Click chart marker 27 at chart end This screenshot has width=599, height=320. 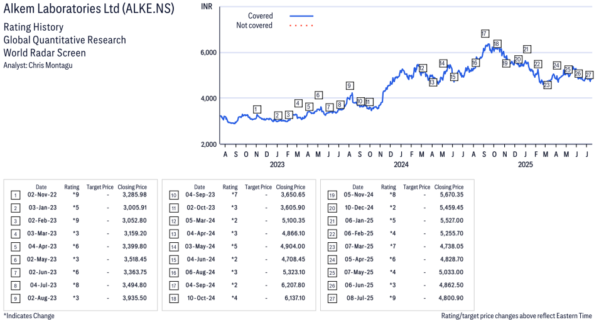pyautogui.click(x=589, y=75)
